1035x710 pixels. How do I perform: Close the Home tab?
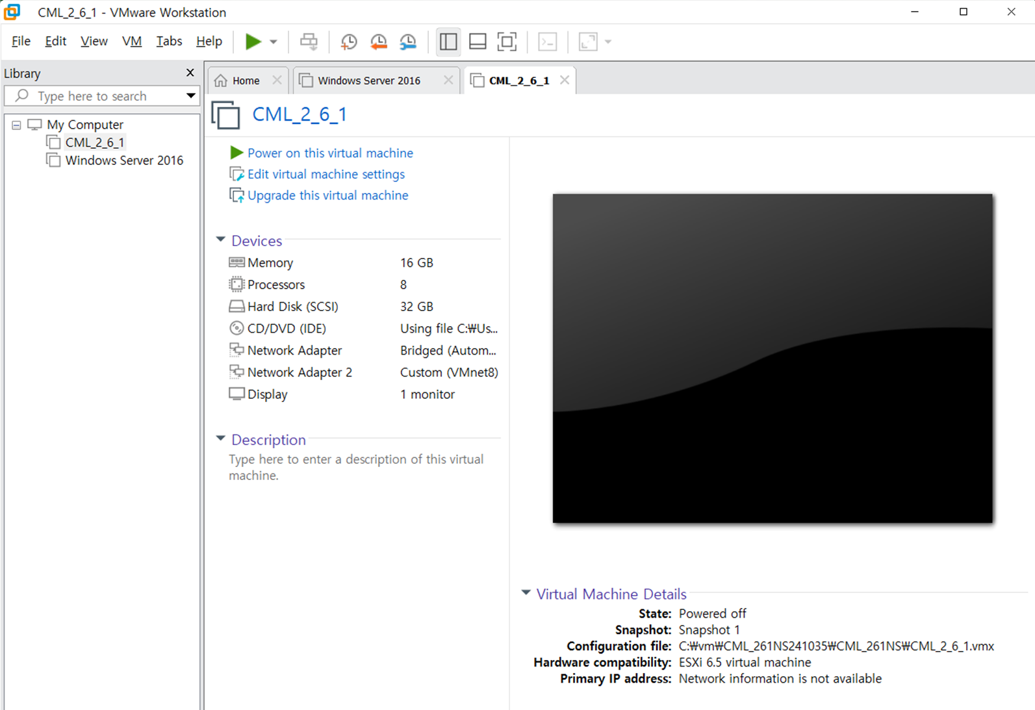pos(277,80)
